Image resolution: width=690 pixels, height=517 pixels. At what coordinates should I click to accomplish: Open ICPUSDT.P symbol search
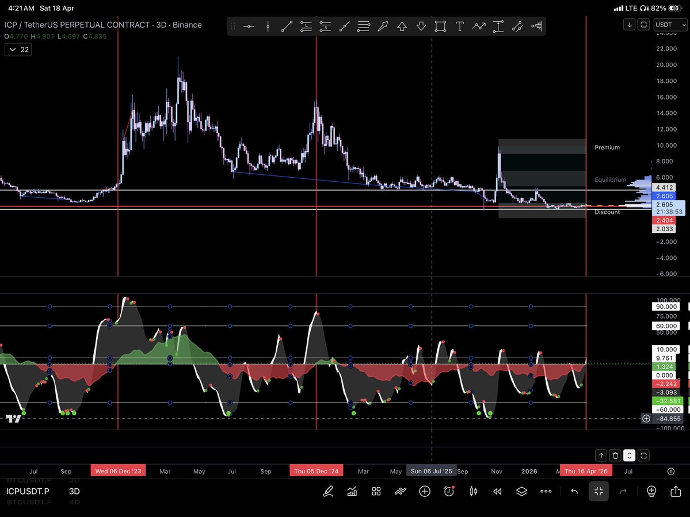click(x=28, y=491)
